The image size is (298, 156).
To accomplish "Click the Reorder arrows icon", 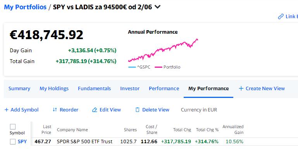I will (x=55, y=110).
